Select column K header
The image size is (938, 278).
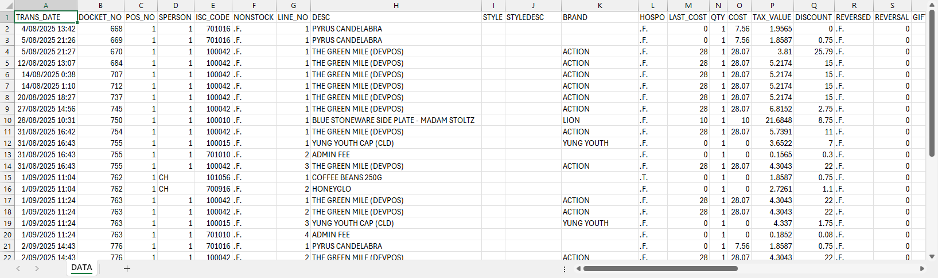point(600,6)
